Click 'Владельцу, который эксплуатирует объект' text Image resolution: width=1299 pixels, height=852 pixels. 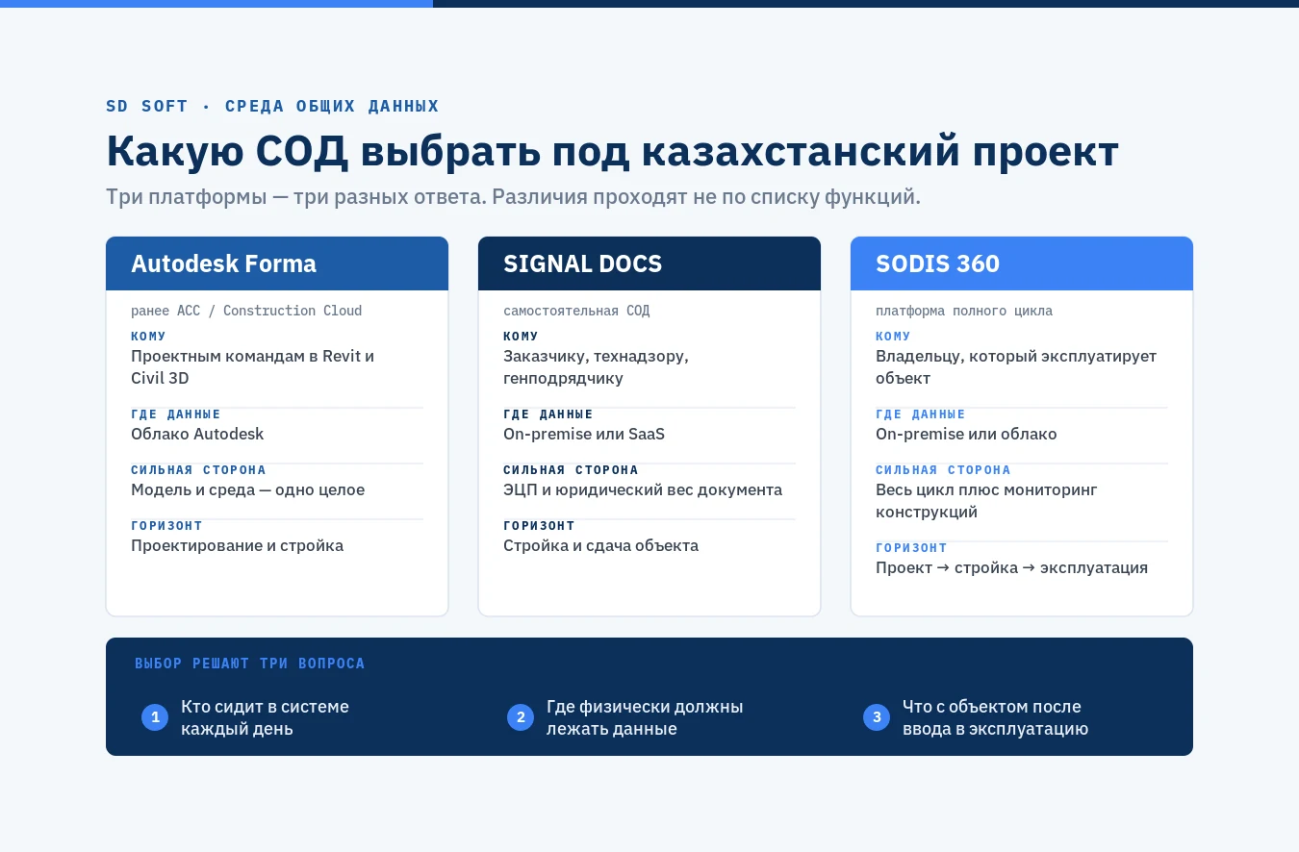[1016, 367]
